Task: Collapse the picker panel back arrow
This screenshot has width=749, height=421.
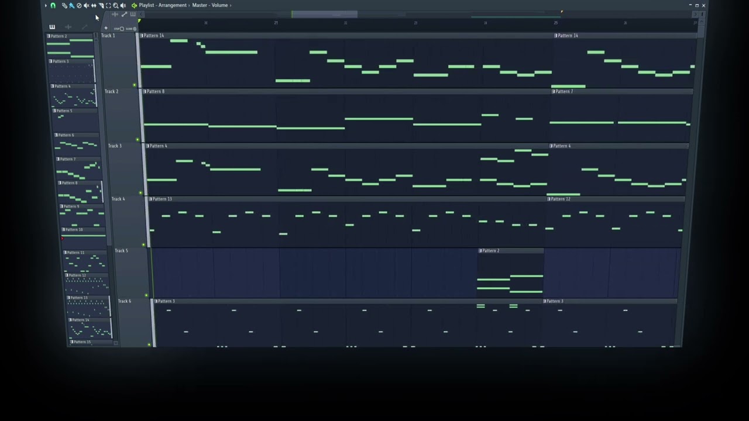Action: [141, 15]
